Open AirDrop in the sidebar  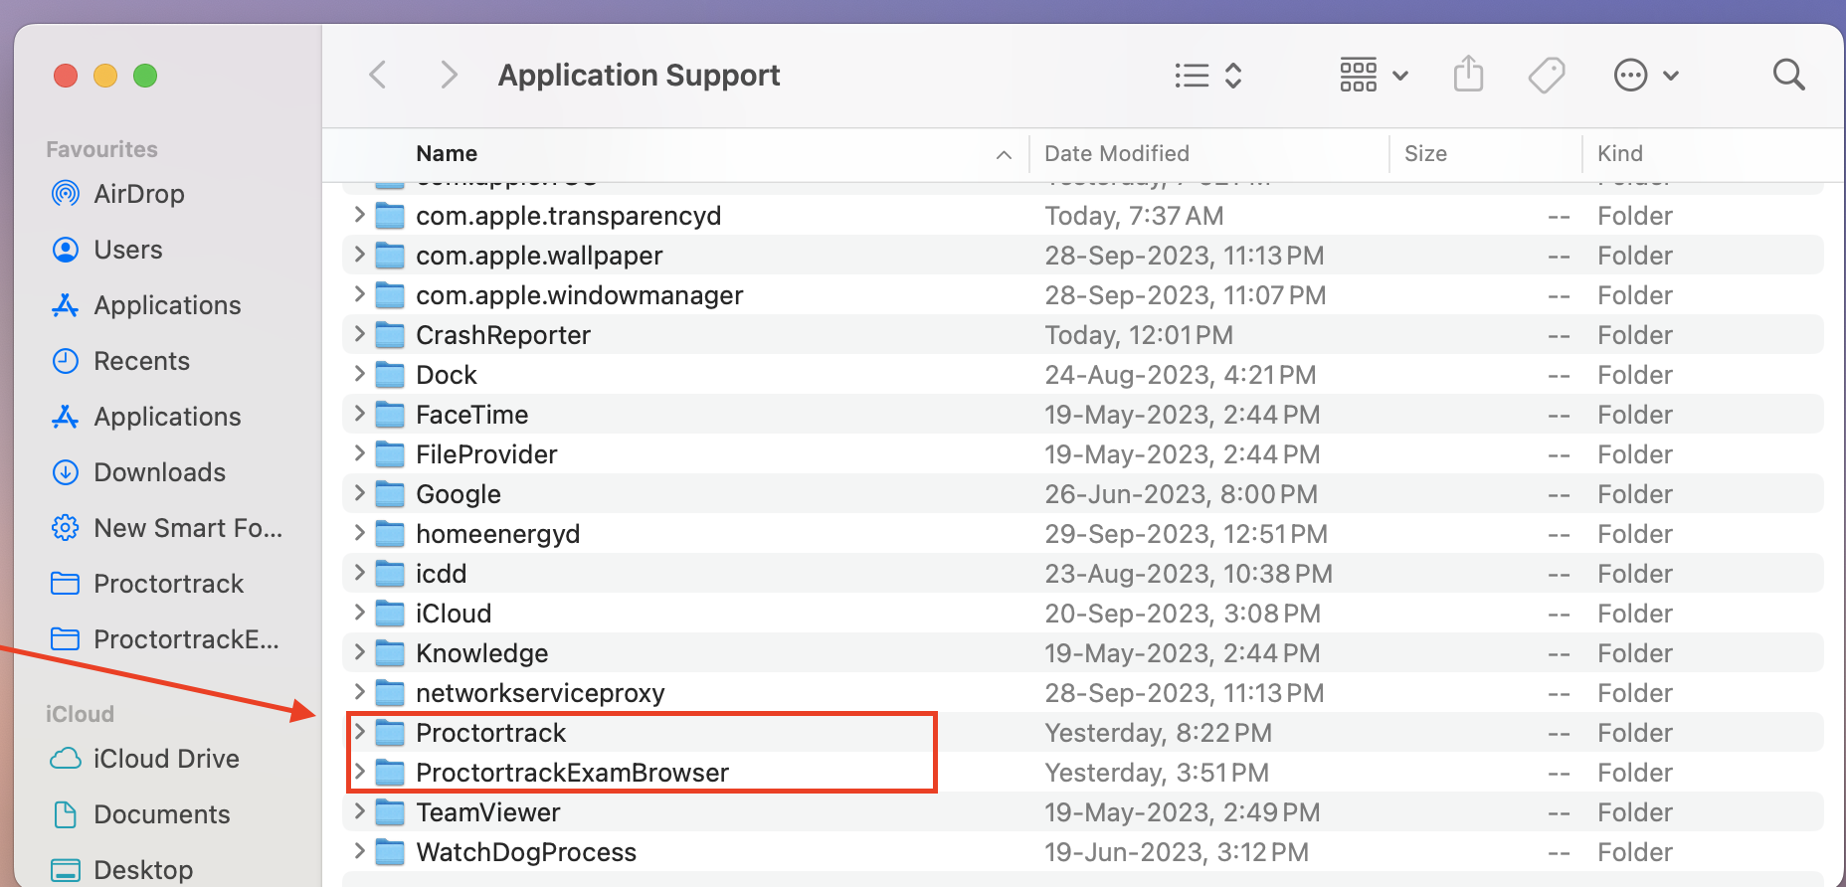pos(117,194)
